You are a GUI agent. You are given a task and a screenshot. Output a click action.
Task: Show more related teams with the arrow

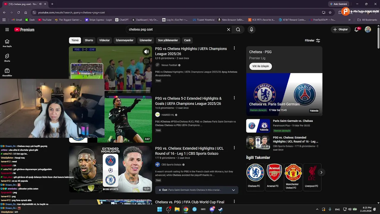[x=321, y=172]
